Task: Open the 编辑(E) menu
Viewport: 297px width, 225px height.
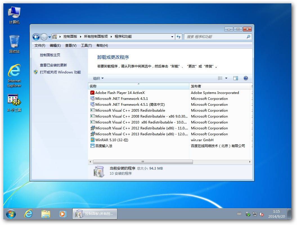Action: (55, 46)
